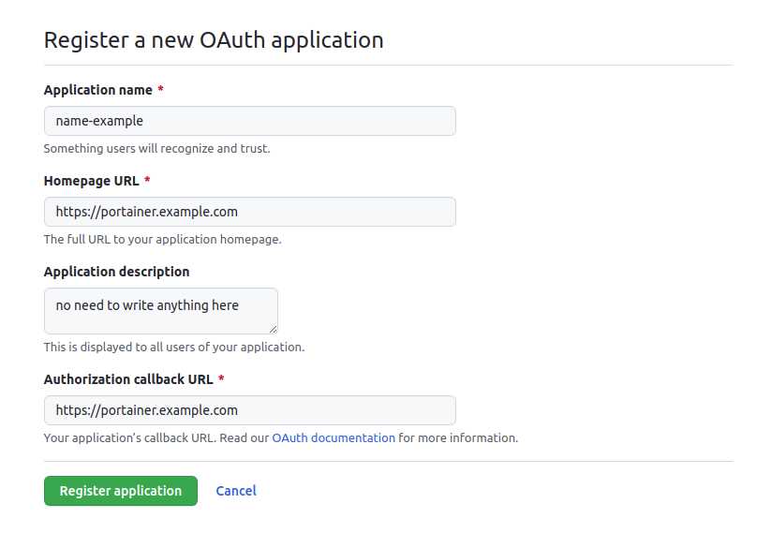The height and width of the screenshot is (533, 771).
Task: Click the Application name input field
Action: tap(250, 121)
